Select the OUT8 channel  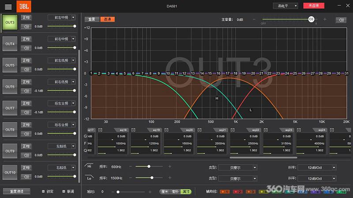point(10,129)
